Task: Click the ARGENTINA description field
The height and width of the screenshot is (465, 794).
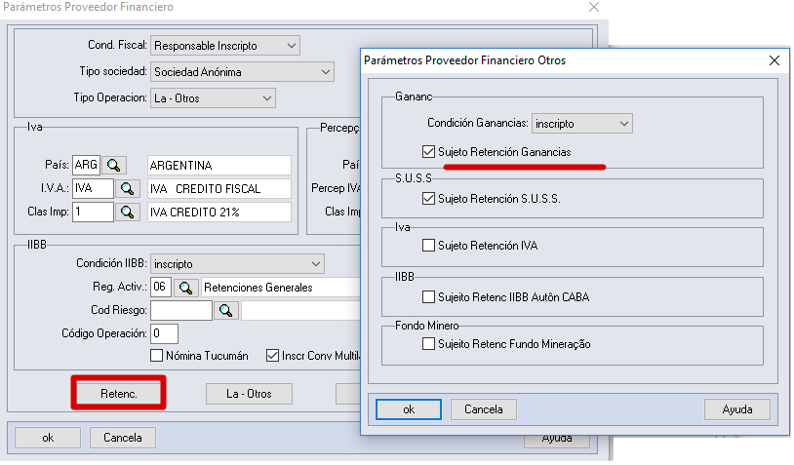Action: point(219,165)
